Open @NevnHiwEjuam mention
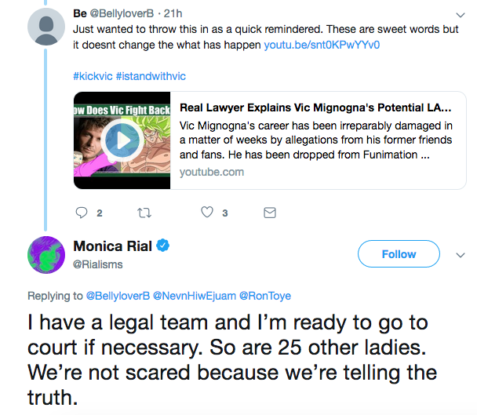 pyautogui.click(x=195, y=296)
